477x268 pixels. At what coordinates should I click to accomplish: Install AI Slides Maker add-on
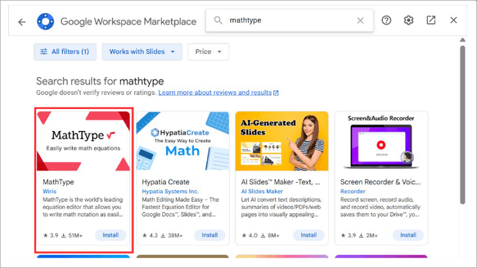pos(309,235)
